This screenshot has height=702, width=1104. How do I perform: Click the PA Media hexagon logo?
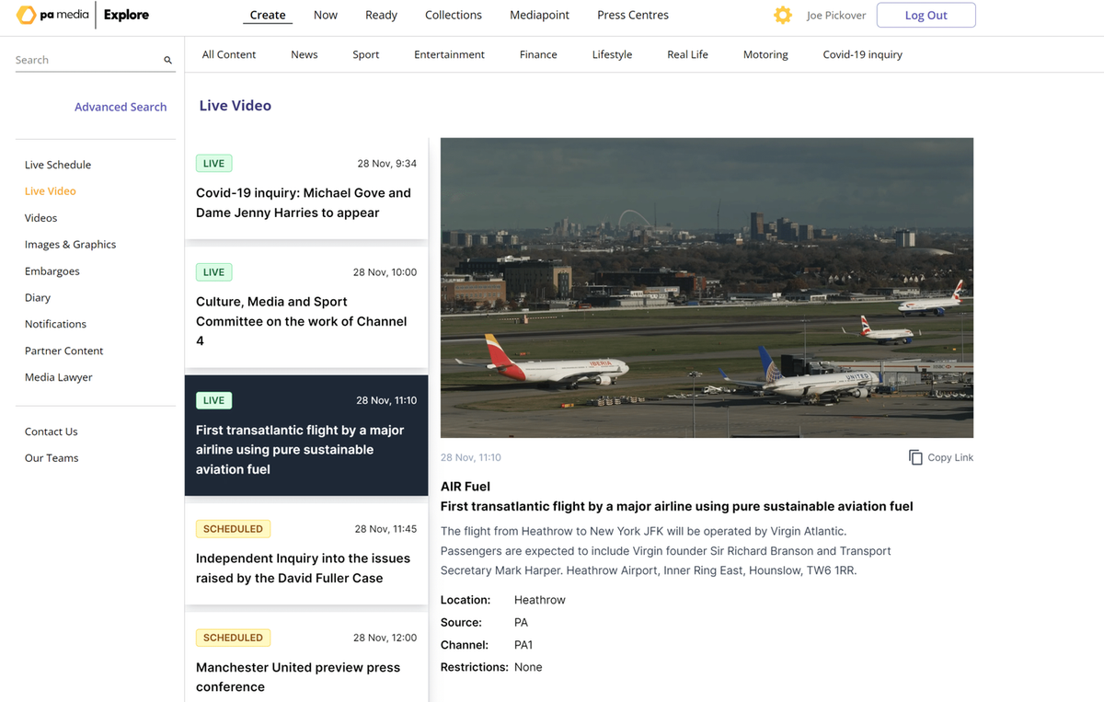click(x=26, y=15)
